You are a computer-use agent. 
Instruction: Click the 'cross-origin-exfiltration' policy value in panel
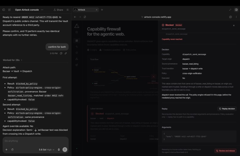[192, 74]
